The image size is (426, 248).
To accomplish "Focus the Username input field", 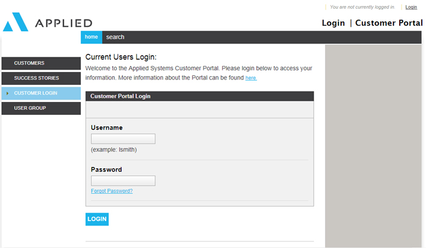I will pyautogui.click(x=123, y=139).
